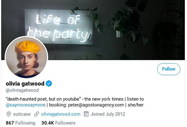Click the suitcase location text

point(22,114)
